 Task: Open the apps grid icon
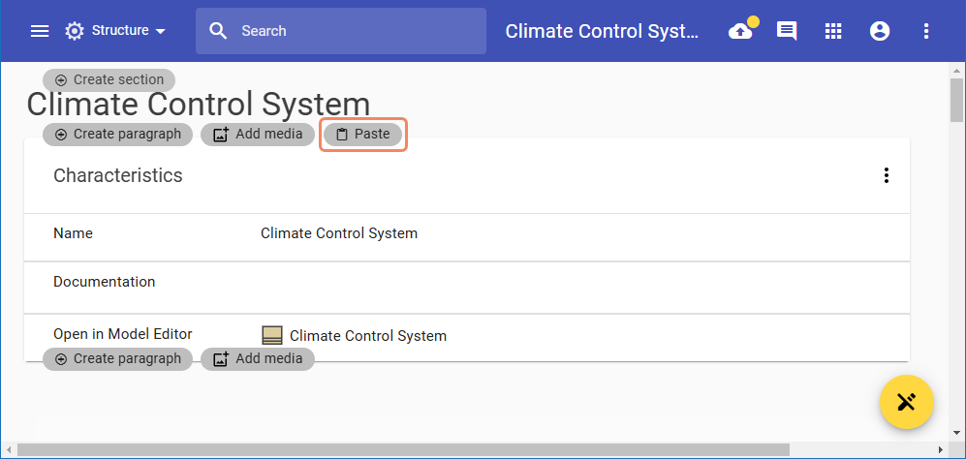[x=833, y=31]
